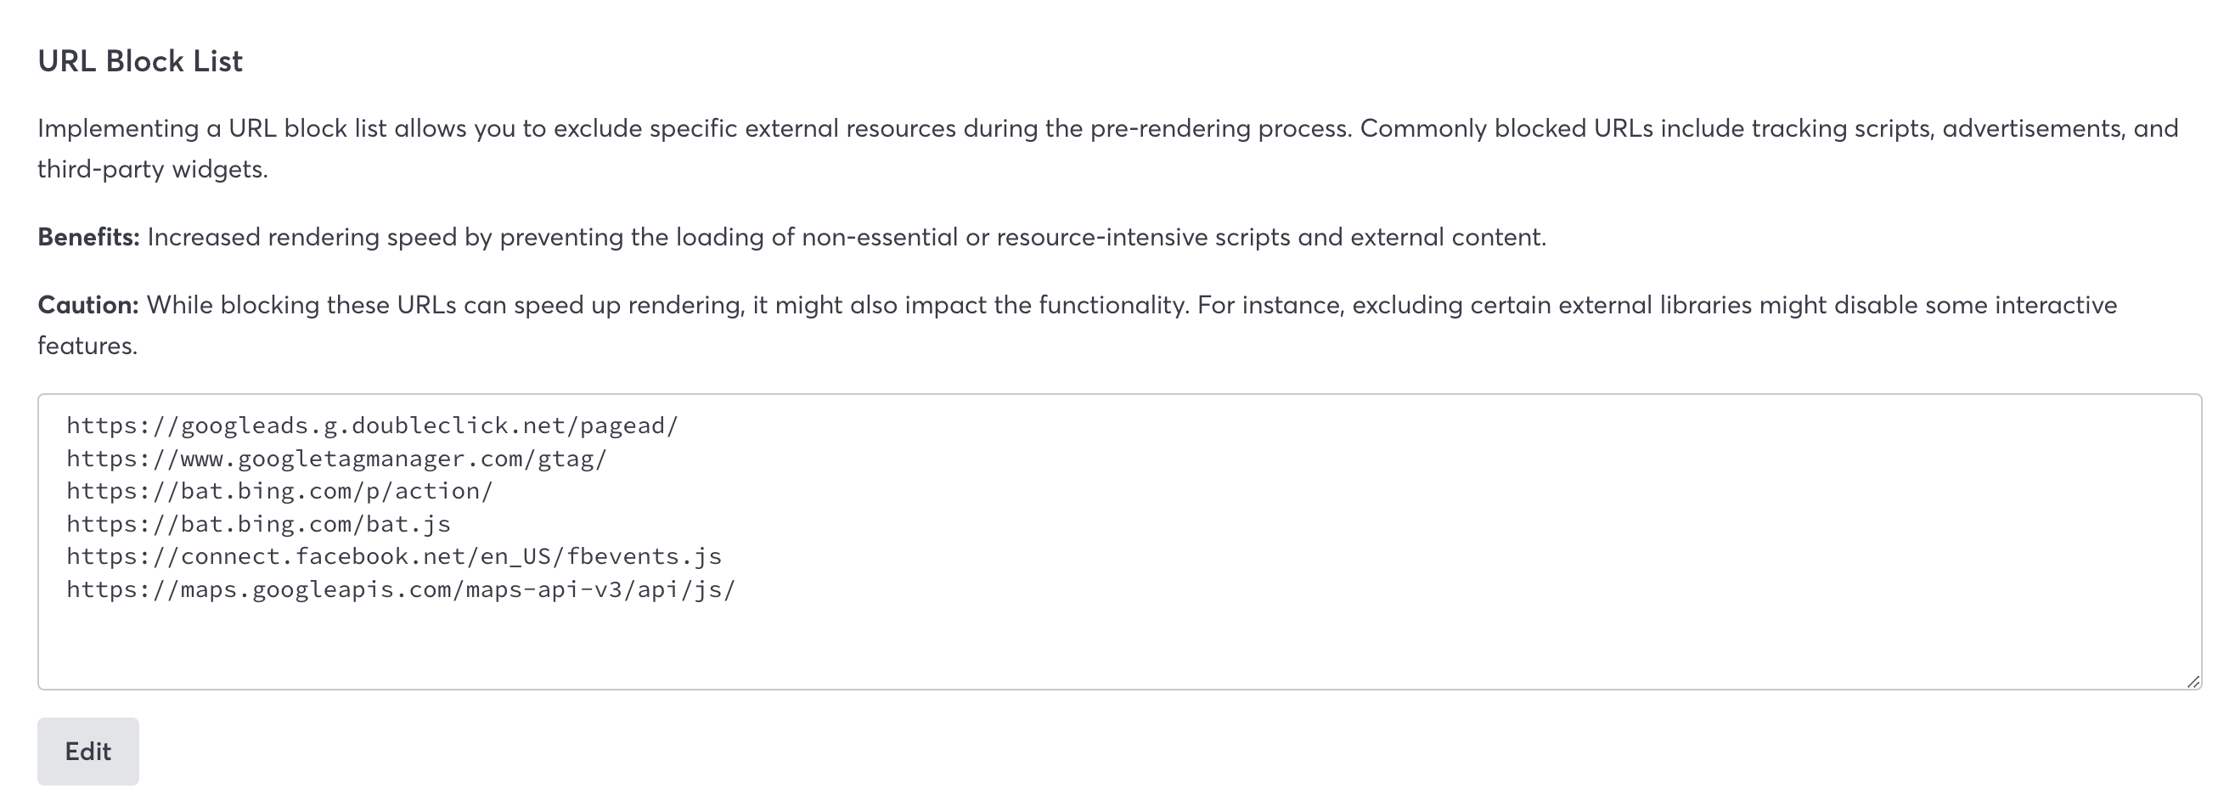Click the textarea resize handle
The image size is (2235, 800).
(2193, 681)
